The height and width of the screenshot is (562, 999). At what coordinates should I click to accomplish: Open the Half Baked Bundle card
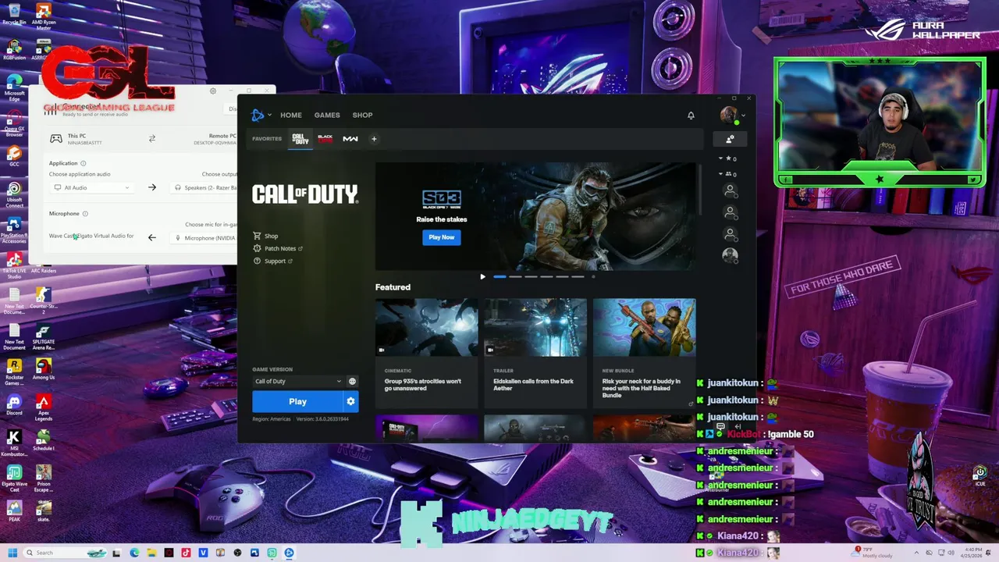(x=644, y=353)
